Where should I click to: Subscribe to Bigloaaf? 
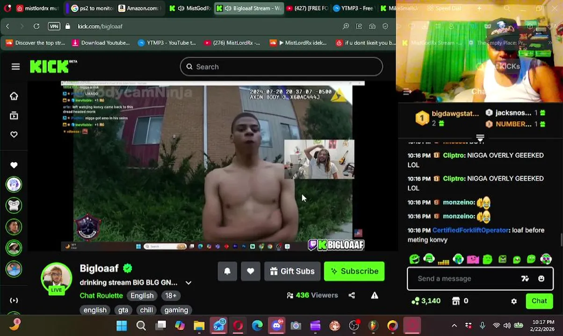[x=354, y=271]
